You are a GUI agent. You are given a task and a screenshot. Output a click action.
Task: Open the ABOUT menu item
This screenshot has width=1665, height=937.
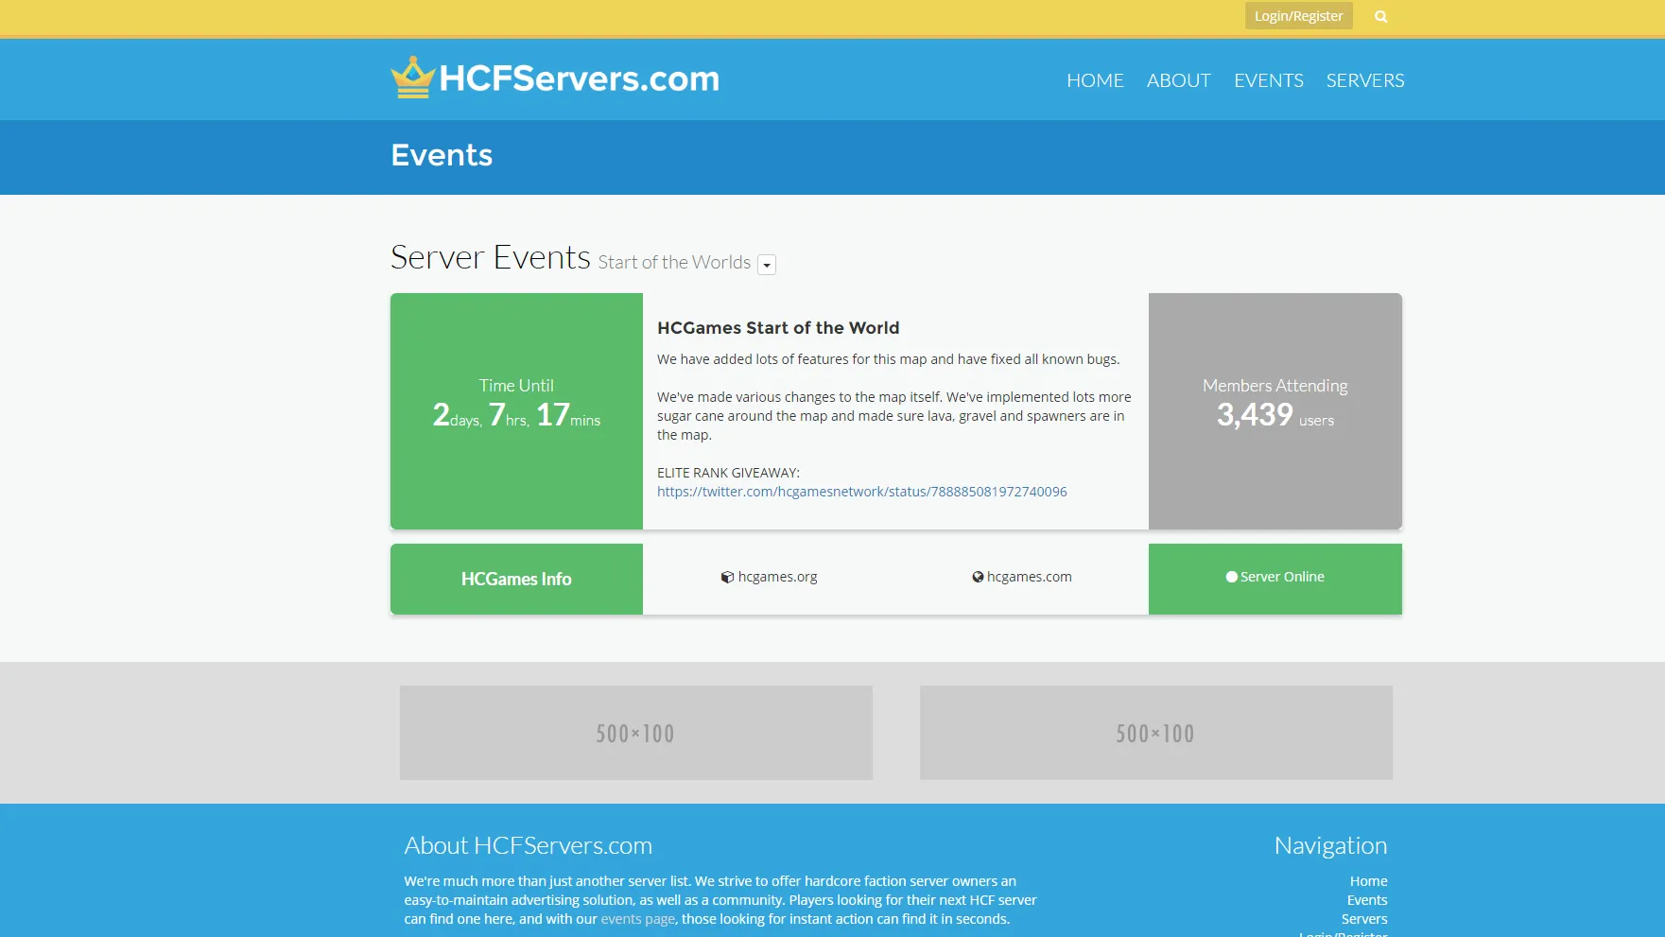1179,80
